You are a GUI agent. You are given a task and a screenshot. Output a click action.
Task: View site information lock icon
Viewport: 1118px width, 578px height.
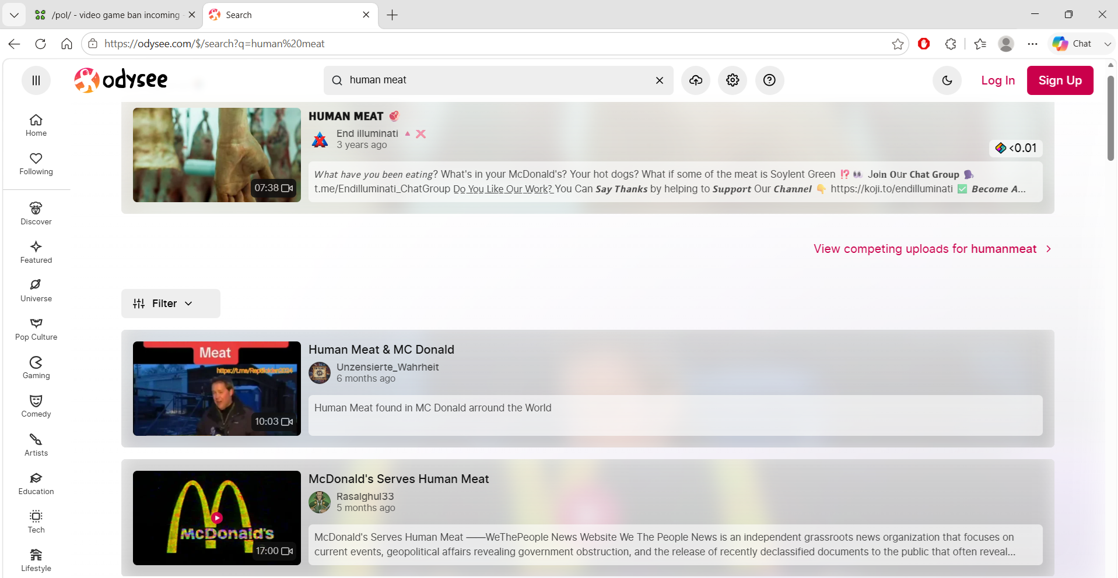point(93,44)
